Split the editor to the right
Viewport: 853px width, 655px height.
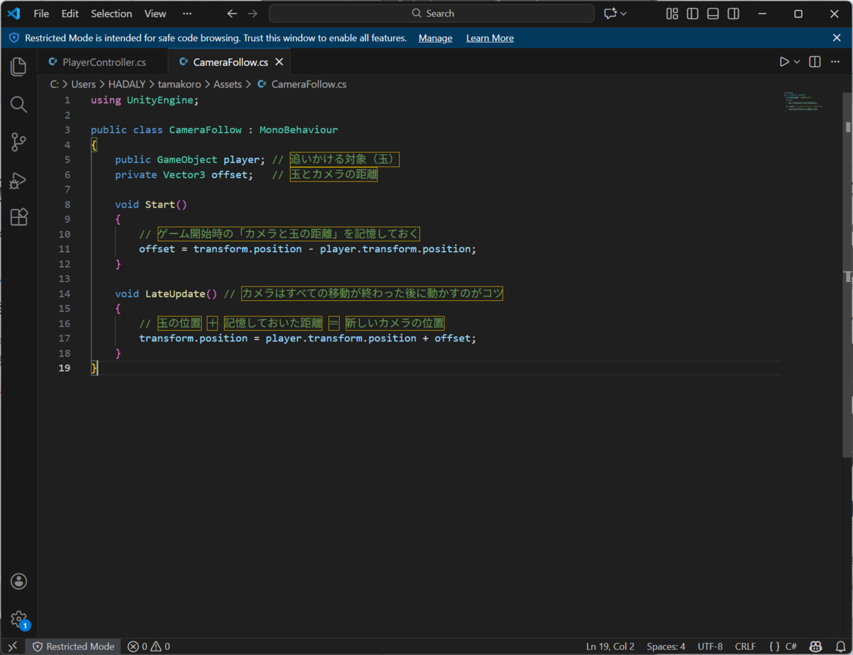coord(815,62)
